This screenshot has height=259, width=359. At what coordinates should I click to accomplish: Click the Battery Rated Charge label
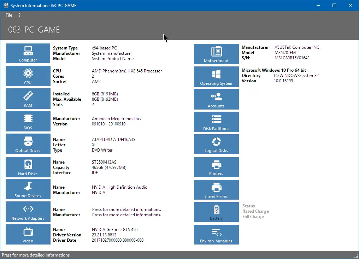pyautogui.click(x=255, y=211)
